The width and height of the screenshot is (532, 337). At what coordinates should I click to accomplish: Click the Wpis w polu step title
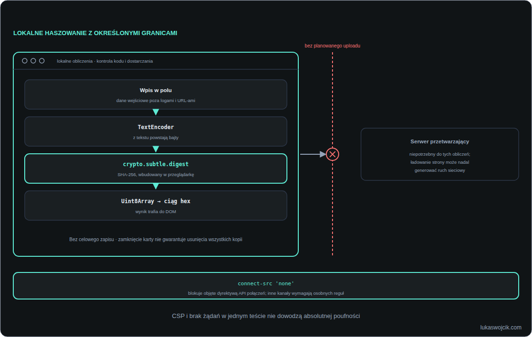(x=156, y=90)
